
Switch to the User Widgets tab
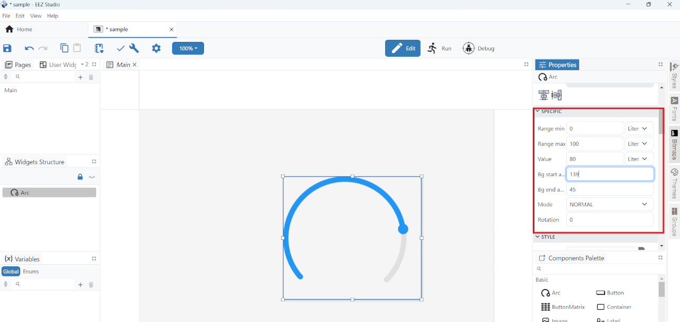pos(58,65)
